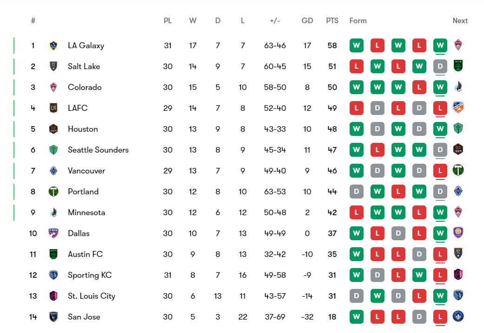Screen dimensions: 484x333
Task: Click the San Jose crest beside team name
Action: pyautogui.click(x=53, y=317)
